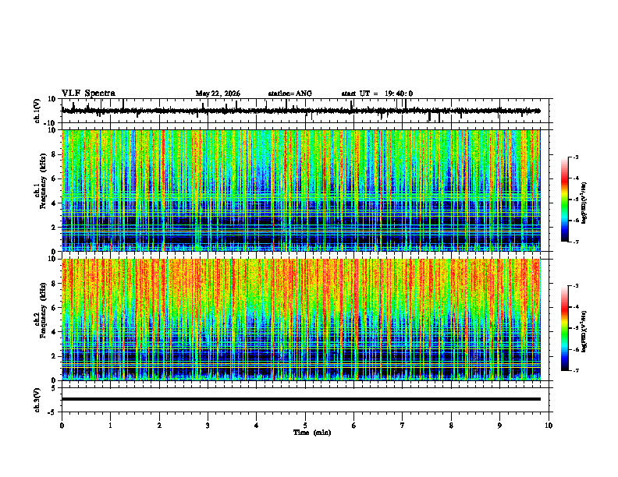Click the -7 label on the ch.2 color bar

pos(576,371)
